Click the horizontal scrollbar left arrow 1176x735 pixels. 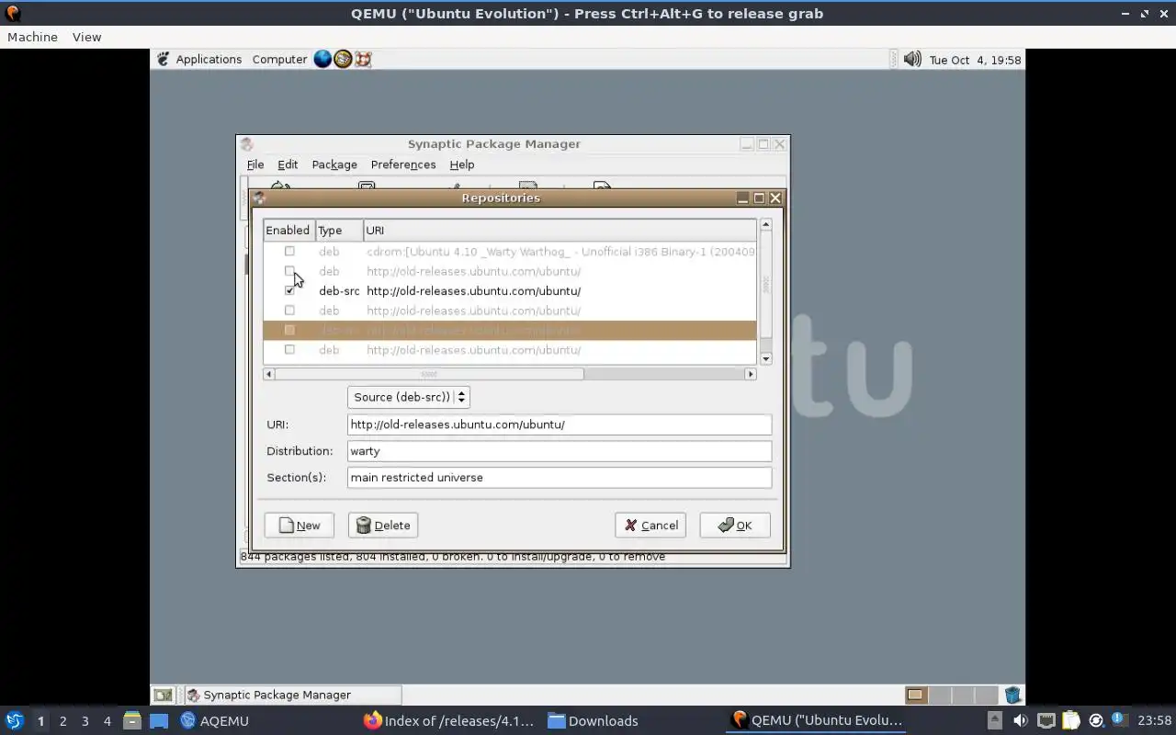pyautogui.click(x=269, y=374)
